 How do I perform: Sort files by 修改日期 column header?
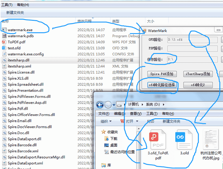(x=84, y=21)
